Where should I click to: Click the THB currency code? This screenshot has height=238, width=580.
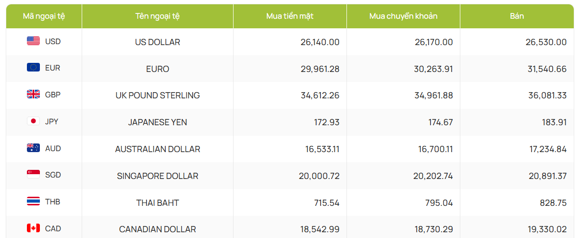(x=53, y=202)
